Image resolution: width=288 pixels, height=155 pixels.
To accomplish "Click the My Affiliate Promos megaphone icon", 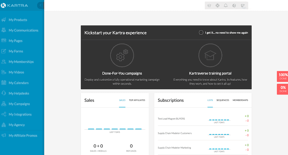I will pos(4,136).
